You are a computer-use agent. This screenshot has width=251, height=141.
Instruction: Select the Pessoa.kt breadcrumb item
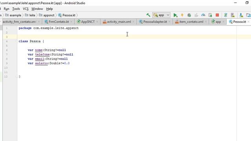pos(67,15)
